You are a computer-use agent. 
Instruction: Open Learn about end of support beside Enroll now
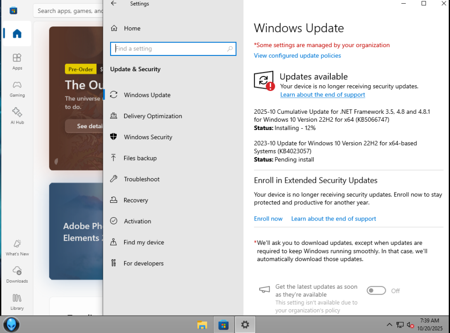point(334,218)
